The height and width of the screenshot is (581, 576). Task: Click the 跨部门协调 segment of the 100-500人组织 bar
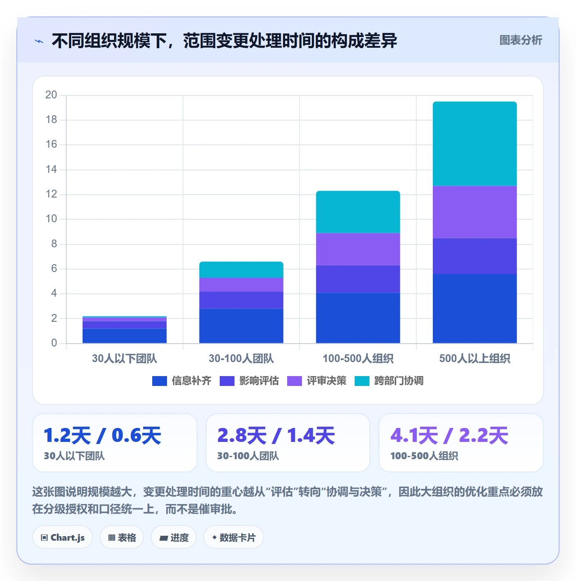click(x=358, y=212)
